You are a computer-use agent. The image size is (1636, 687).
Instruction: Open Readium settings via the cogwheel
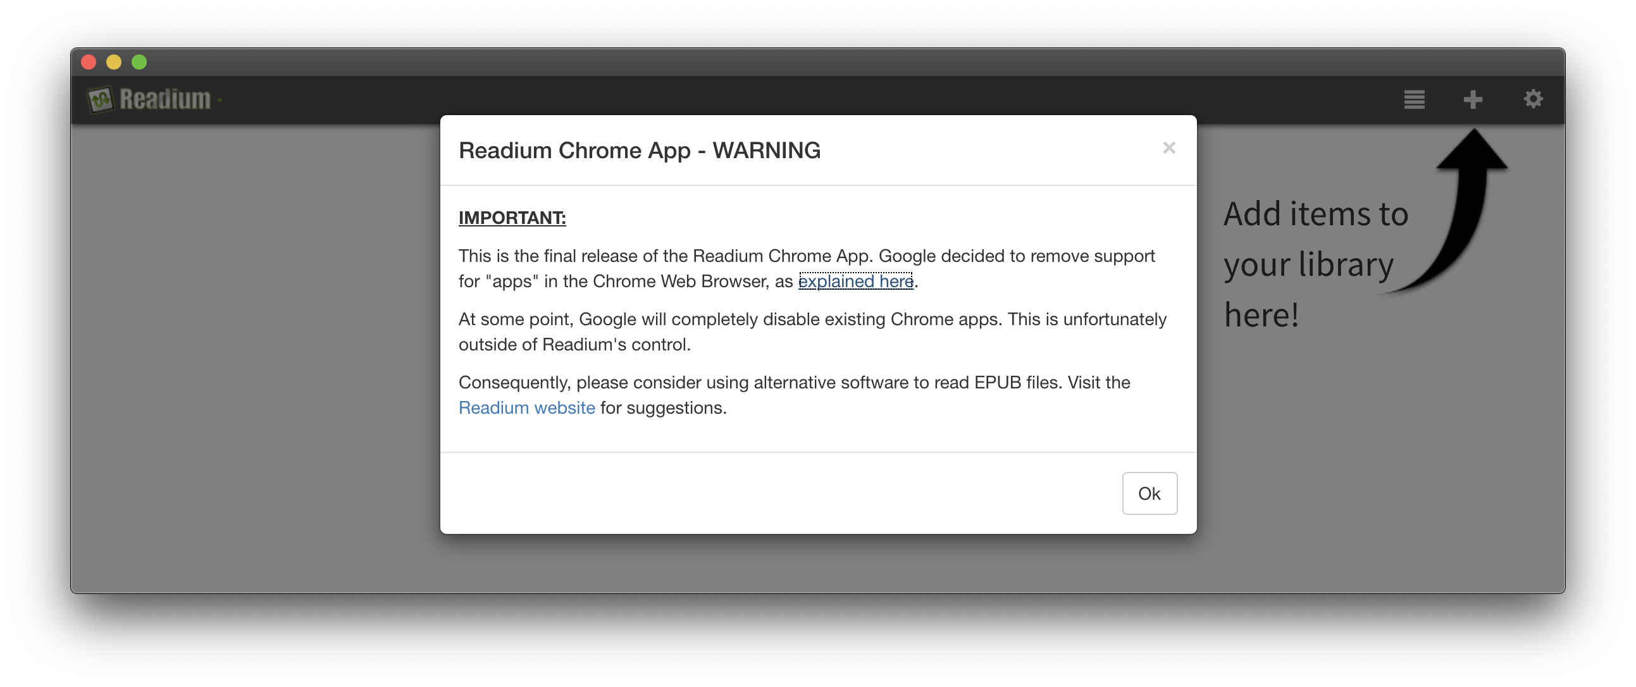[1533, 99]
